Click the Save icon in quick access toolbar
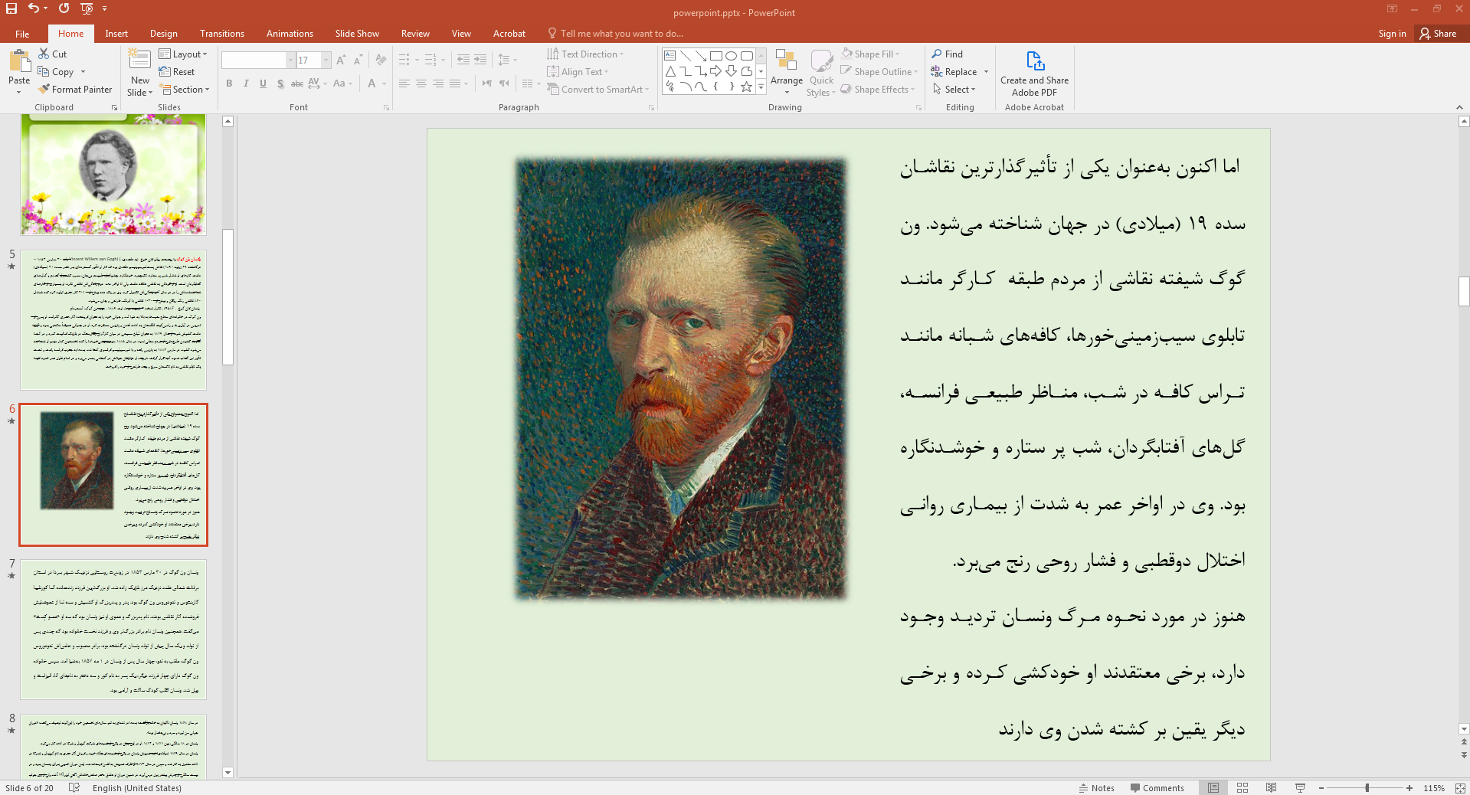Viewport: 1470px width, 795px height. point(11,8)
